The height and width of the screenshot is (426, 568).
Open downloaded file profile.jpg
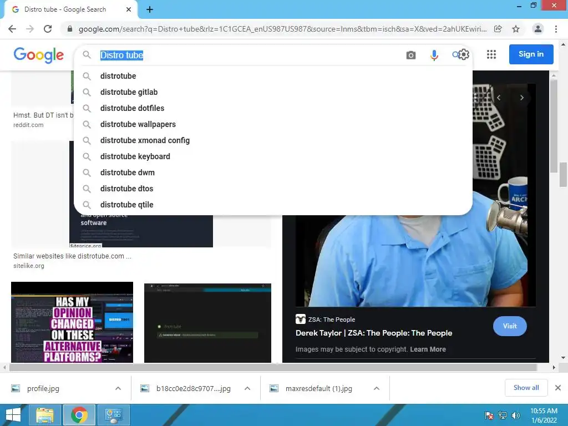tap(43, 388)
